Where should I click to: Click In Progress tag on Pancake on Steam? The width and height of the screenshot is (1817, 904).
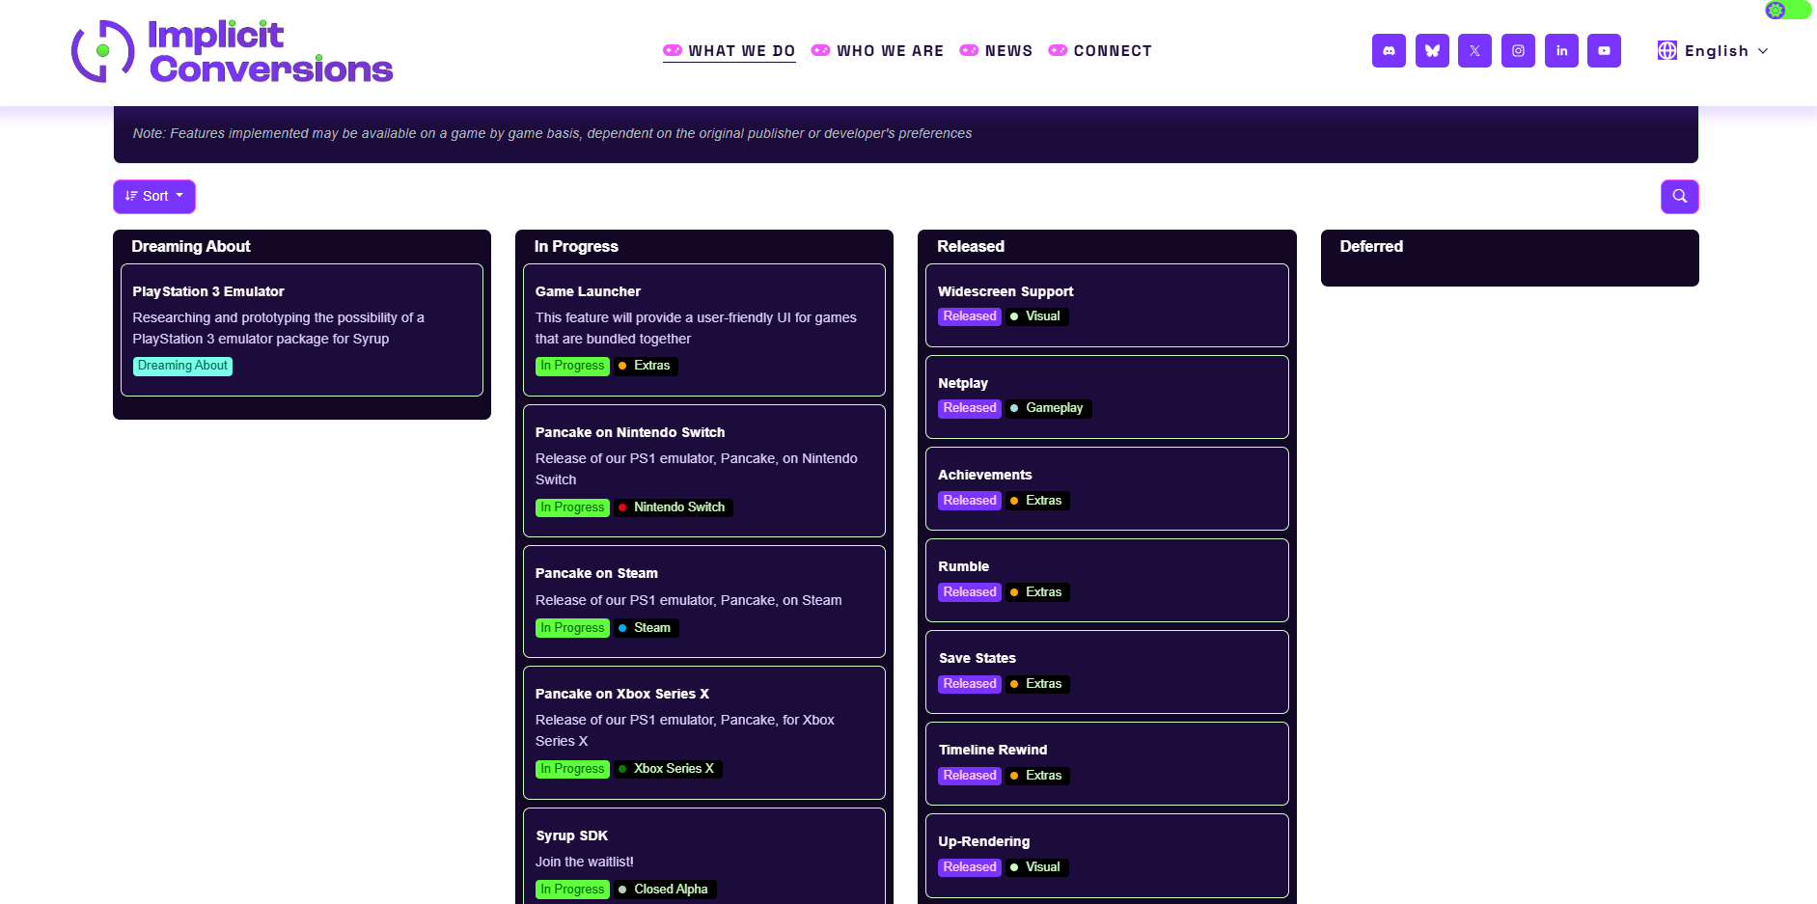click(x=572, y=628)
